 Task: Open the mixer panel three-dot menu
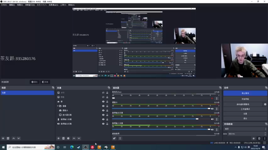click(x=120, y=138)
